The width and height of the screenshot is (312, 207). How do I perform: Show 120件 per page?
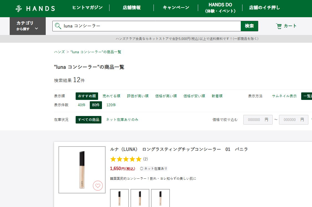(x=111, y=105)
